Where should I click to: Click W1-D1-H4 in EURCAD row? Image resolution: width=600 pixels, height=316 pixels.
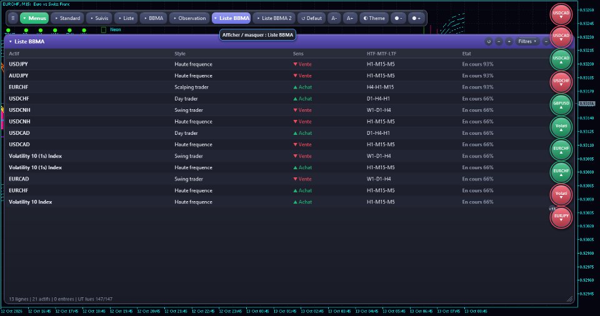[x=379, y=179]
